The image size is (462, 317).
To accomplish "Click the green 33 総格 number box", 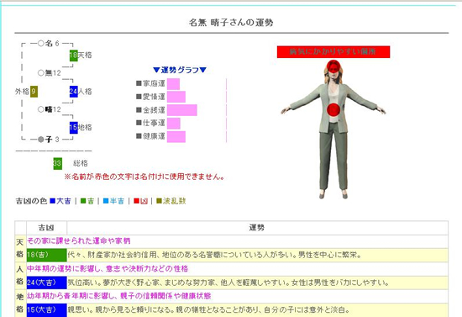I will coord(57,163).
